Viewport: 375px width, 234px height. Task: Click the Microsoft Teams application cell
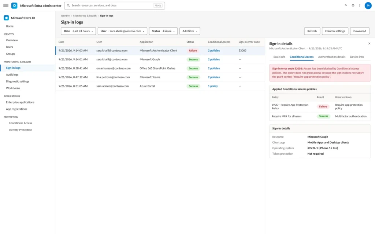(150, 77)
